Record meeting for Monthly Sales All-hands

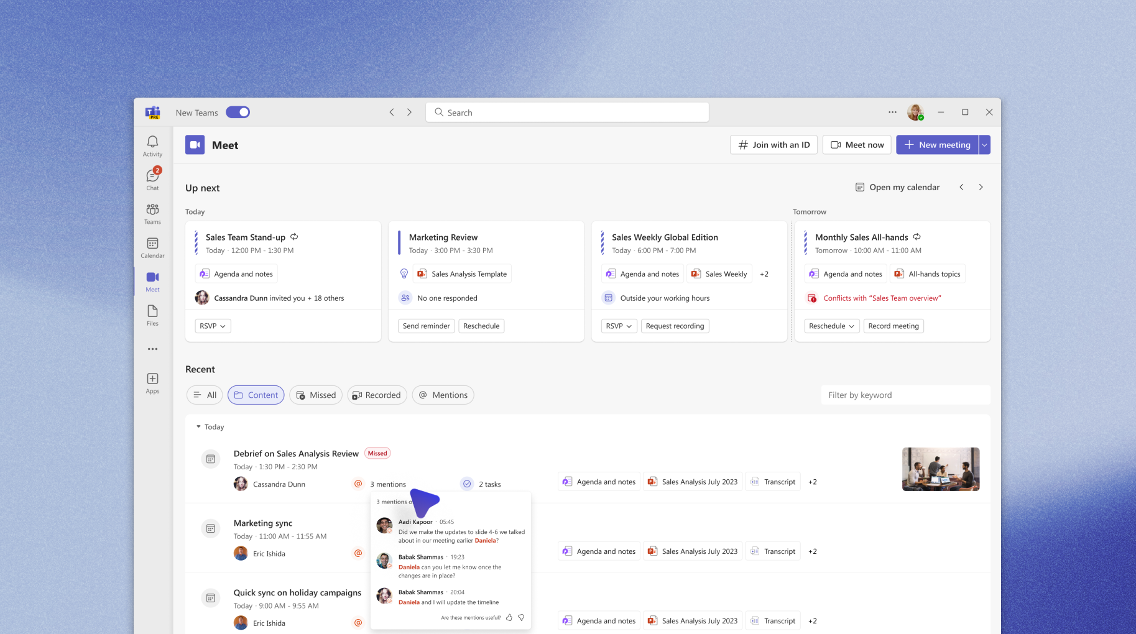pos(894,326)
